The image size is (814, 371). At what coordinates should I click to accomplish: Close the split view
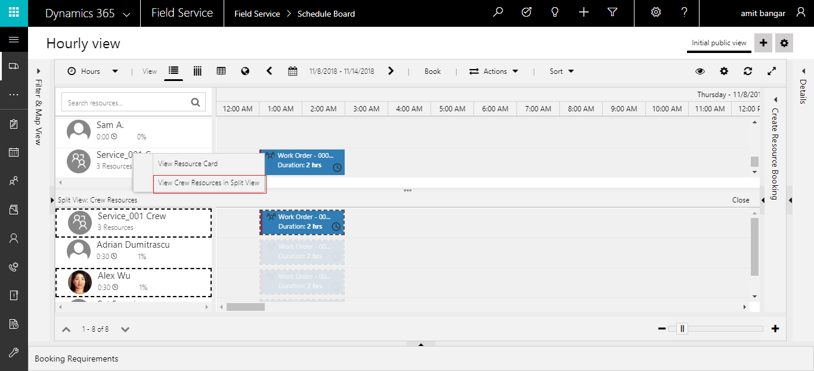click(741, 200)
